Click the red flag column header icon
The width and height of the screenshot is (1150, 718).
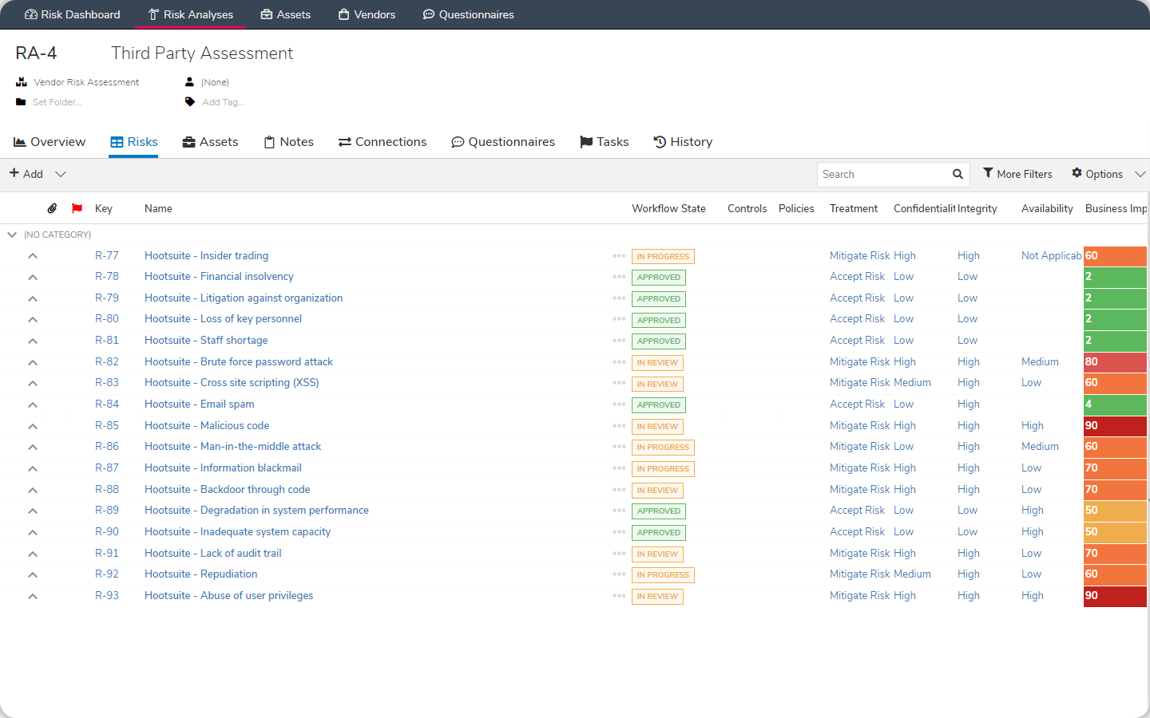77,208
